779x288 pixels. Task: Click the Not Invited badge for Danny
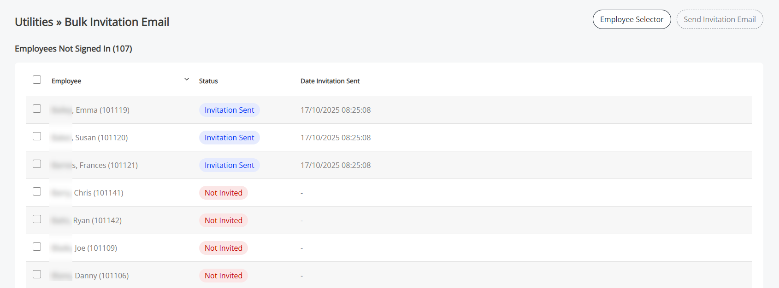(x=224, y=276)
